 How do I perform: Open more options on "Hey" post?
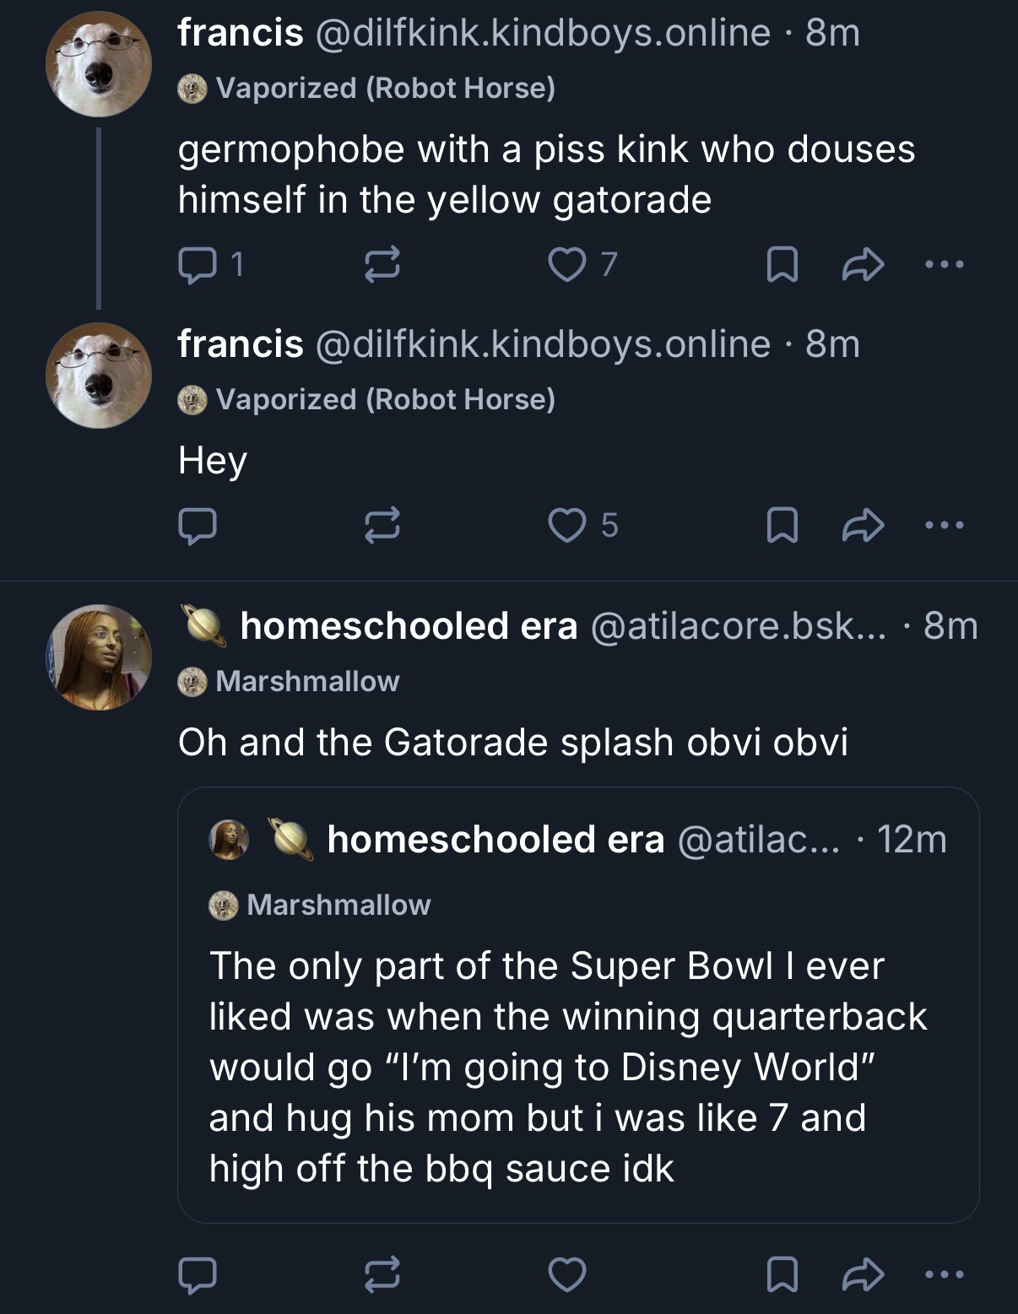tap(944, 526)
